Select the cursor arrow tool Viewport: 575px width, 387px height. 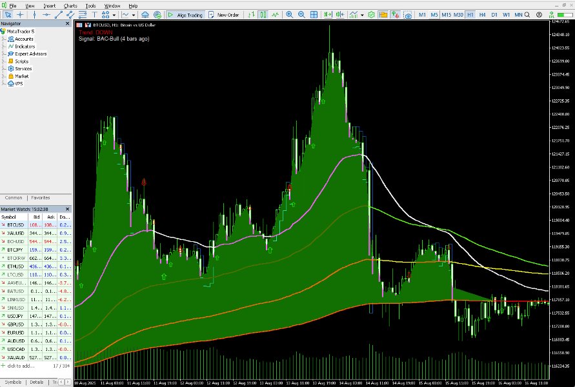point(8,15)
